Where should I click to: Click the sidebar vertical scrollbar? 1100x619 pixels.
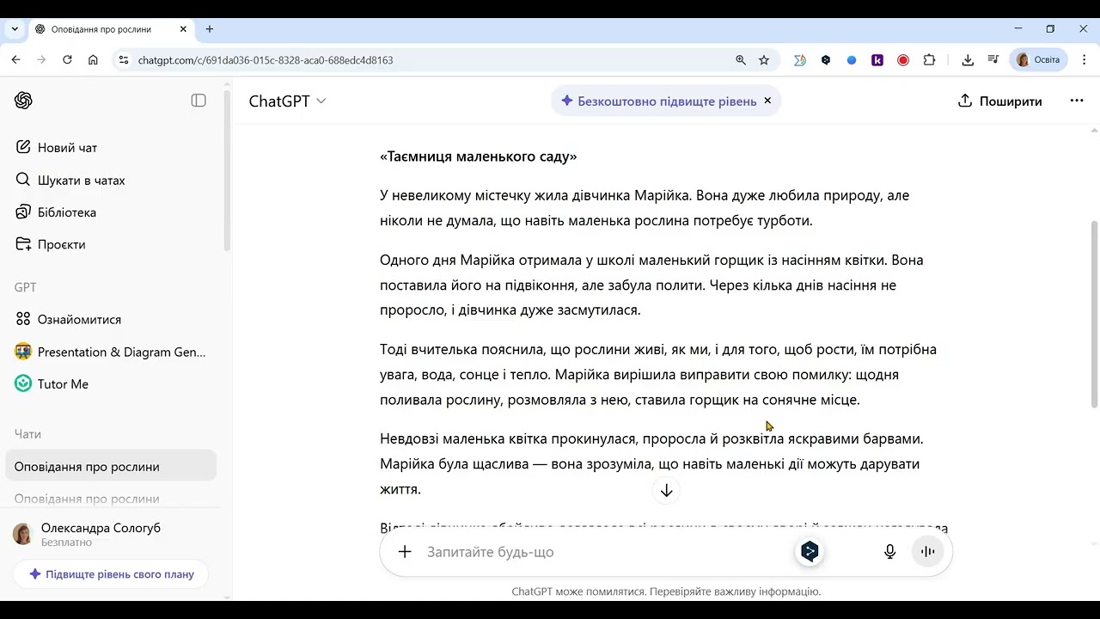pos(227,170)
